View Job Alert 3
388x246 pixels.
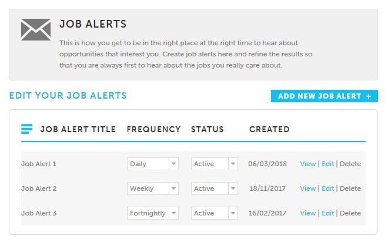click(x=307, y=214)
